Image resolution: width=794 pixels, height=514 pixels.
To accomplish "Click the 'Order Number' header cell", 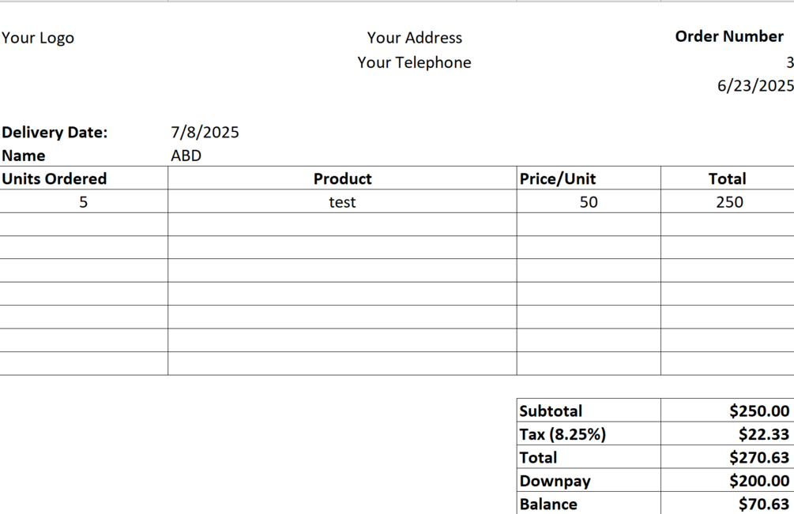I will [x=728, y=36].
